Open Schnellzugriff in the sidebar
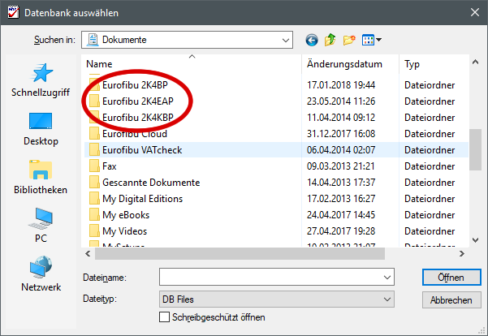488x336 pixels. click(41, 80)
